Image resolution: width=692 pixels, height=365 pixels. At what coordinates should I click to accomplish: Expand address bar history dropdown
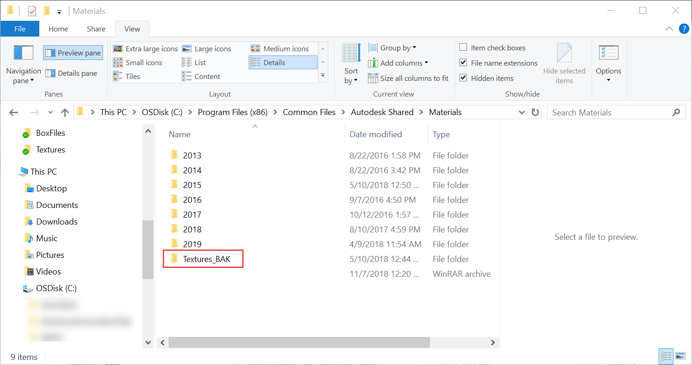tap(522, 112)
